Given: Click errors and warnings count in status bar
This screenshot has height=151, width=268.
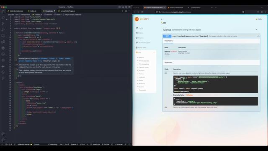Looking at the screenshot, I should tap(8, 144).
